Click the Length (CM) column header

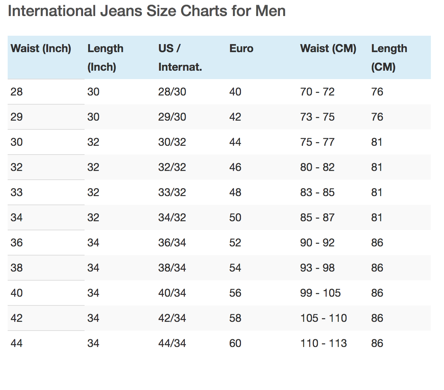click(x=389, y=58)
